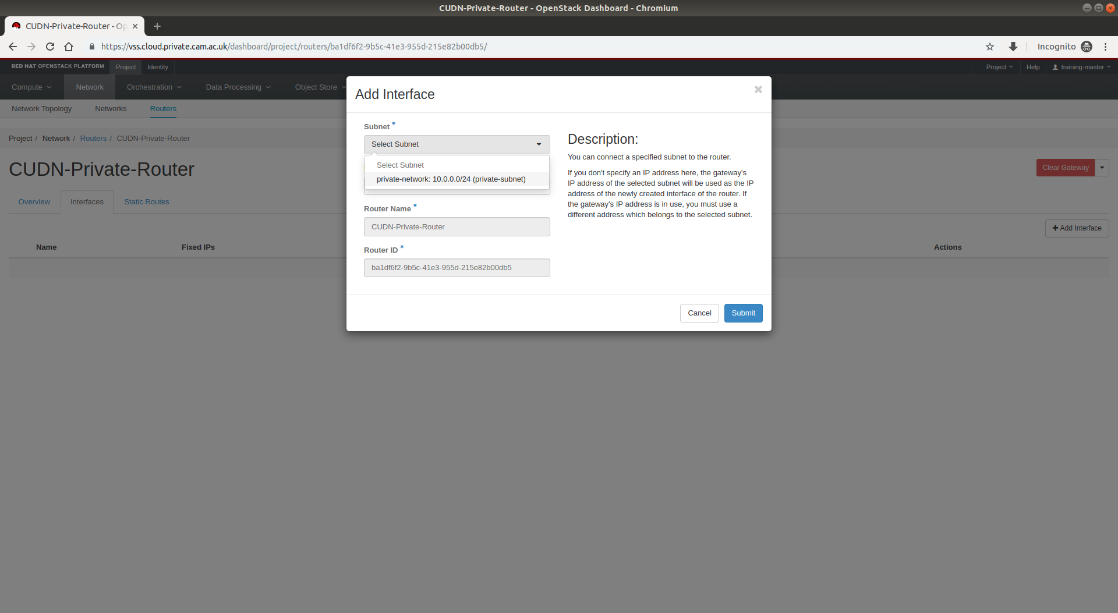
Task: Open a new browser tab
Action: (x=157, y=26)
